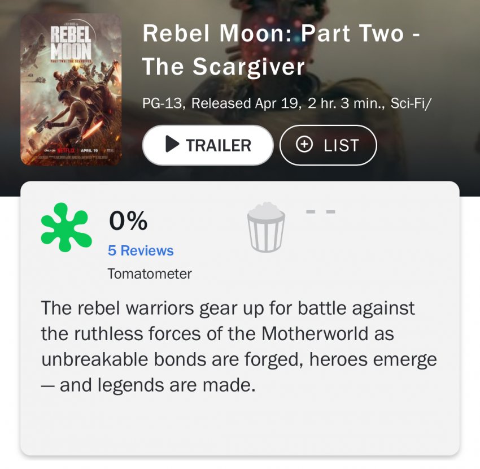The height and width of the screenshot is (469, 480).
Task: Click the play triangle on the Trailer button
Action: point(172,145)
